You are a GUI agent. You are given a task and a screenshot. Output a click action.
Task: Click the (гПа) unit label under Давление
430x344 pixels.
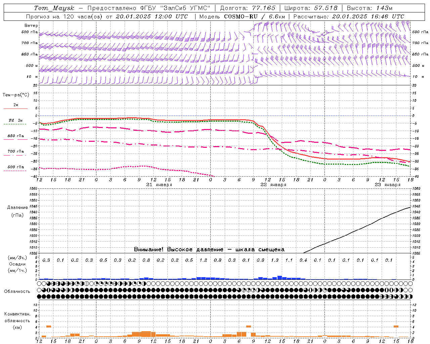(17, 215)
